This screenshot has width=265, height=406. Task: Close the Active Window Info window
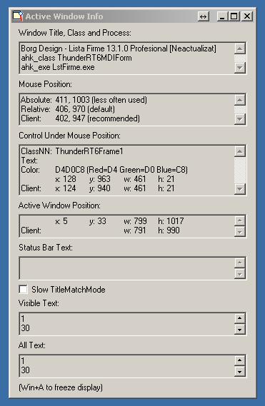pos(247,16)
